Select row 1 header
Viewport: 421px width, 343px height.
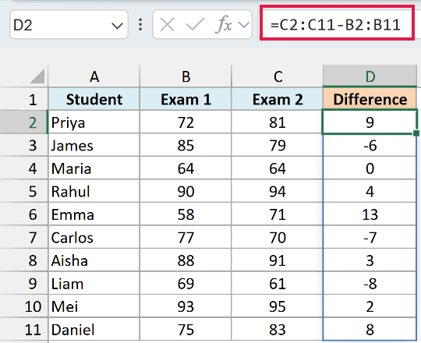click(24, 99)
